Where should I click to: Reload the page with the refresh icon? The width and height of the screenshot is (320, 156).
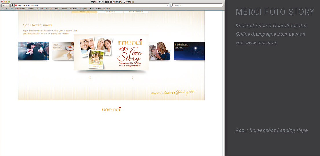168,5
